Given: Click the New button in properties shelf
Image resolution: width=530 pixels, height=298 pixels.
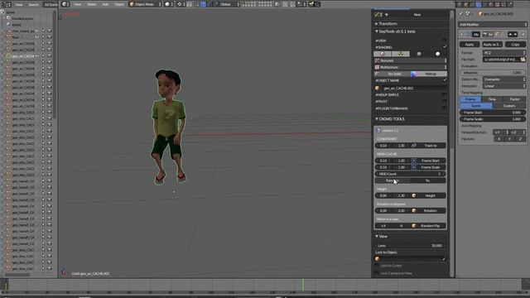Looking at the screenshot, I should [417, 15].
